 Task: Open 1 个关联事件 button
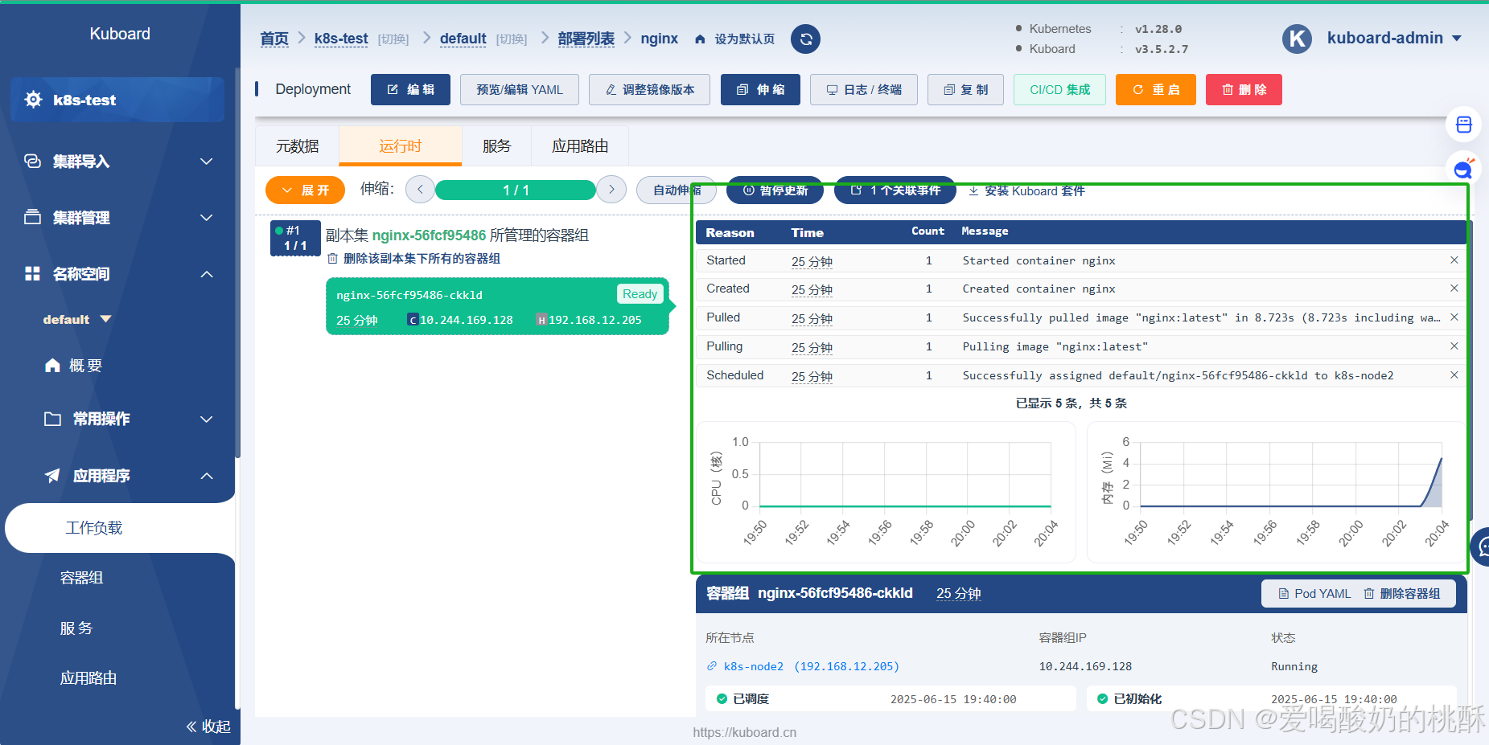[x=895, y=190]
